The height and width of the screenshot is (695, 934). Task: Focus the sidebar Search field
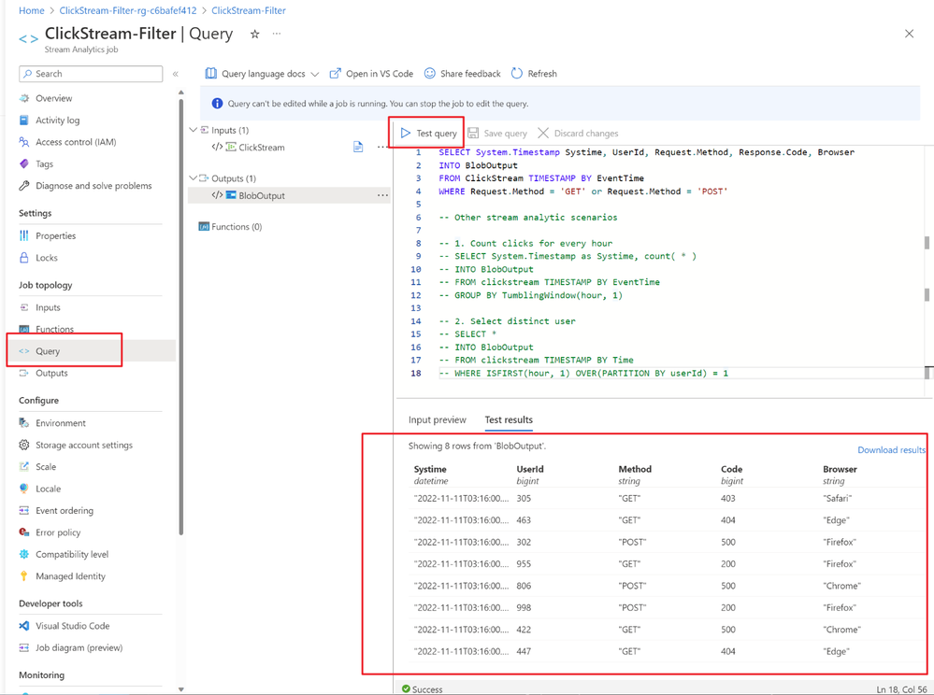click(x=91, y=74)
